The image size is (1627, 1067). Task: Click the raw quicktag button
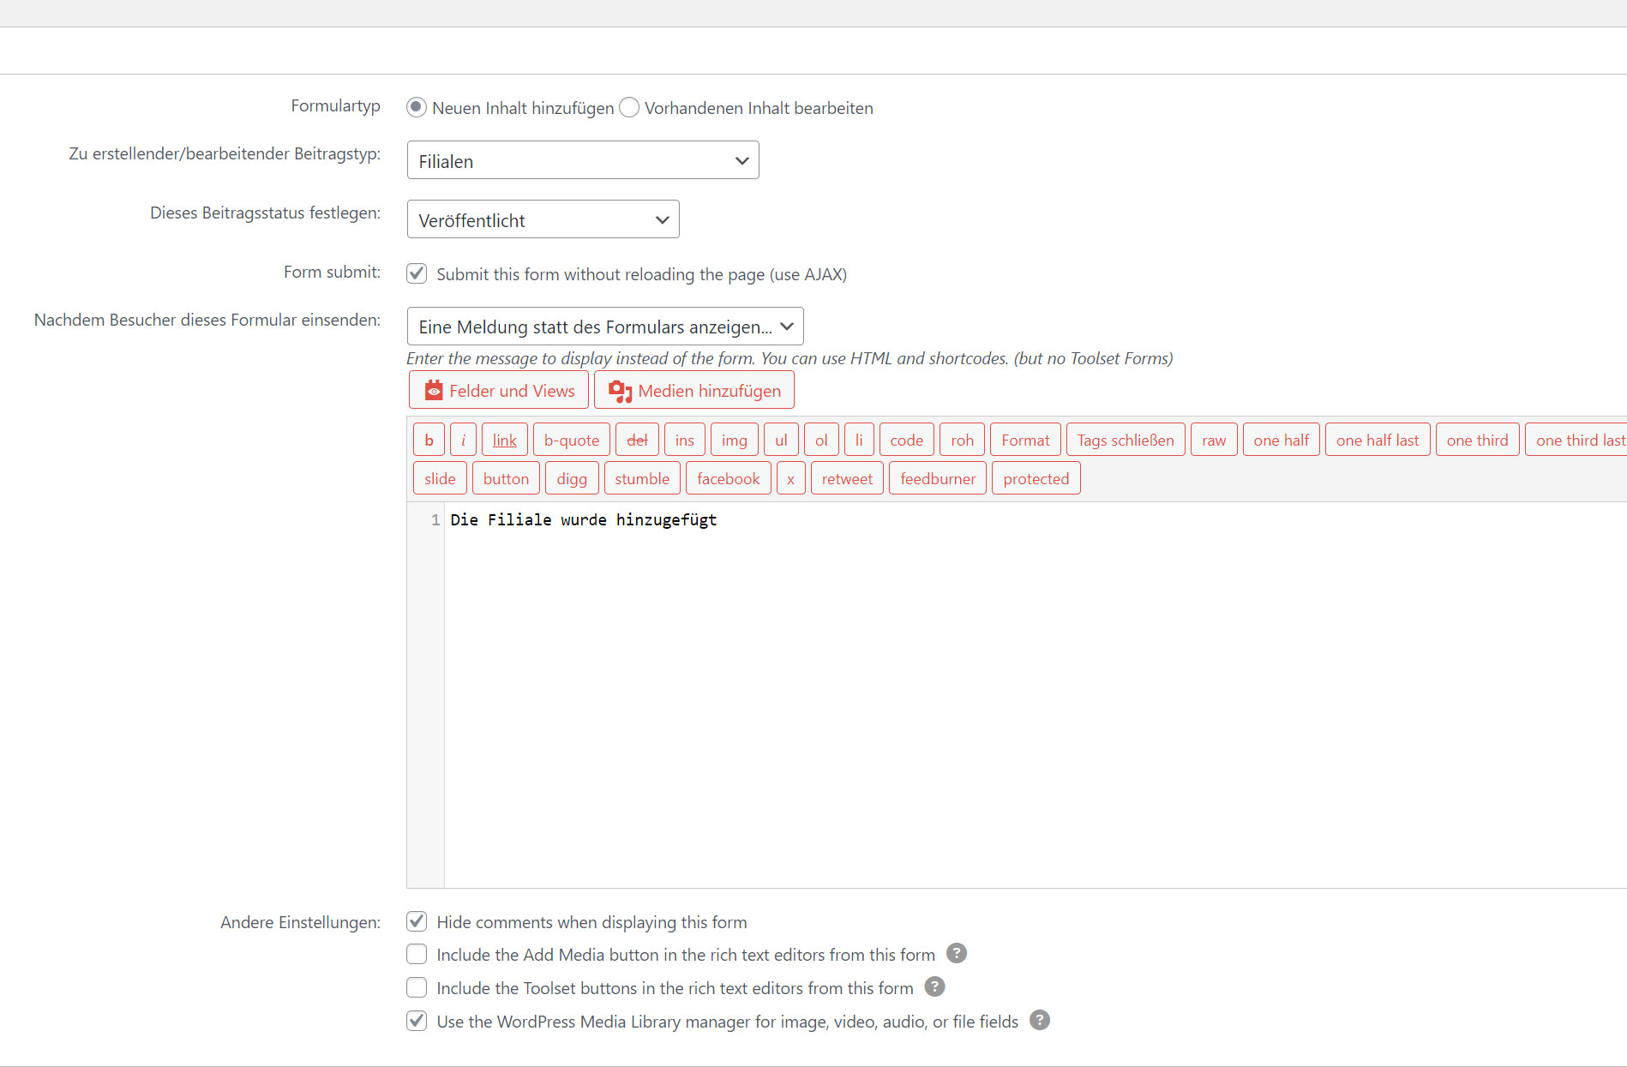(1214, 440)
